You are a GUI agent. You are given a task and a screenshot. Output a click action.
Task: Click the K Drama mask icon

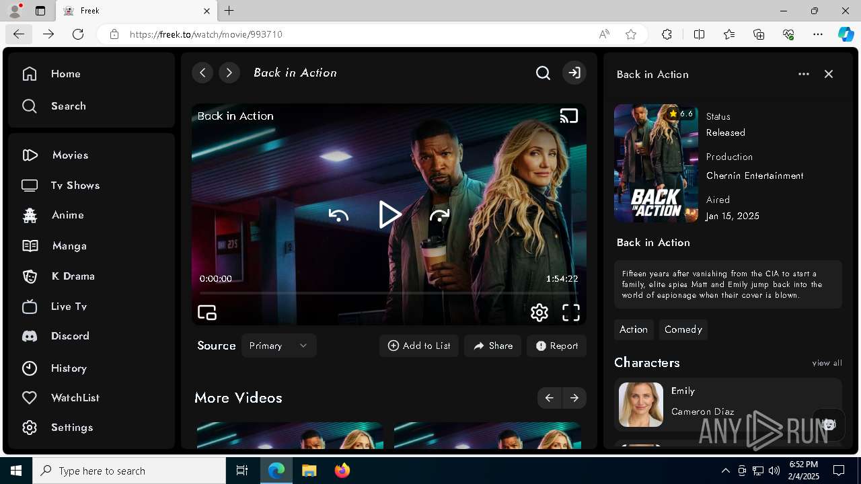[30, 276]
